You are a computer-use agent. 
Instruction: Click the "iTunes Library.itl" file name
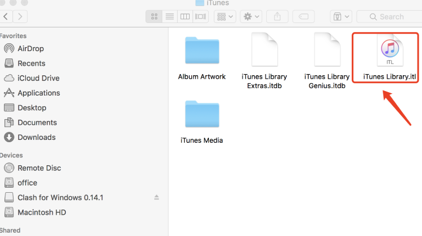pos(389,77)
